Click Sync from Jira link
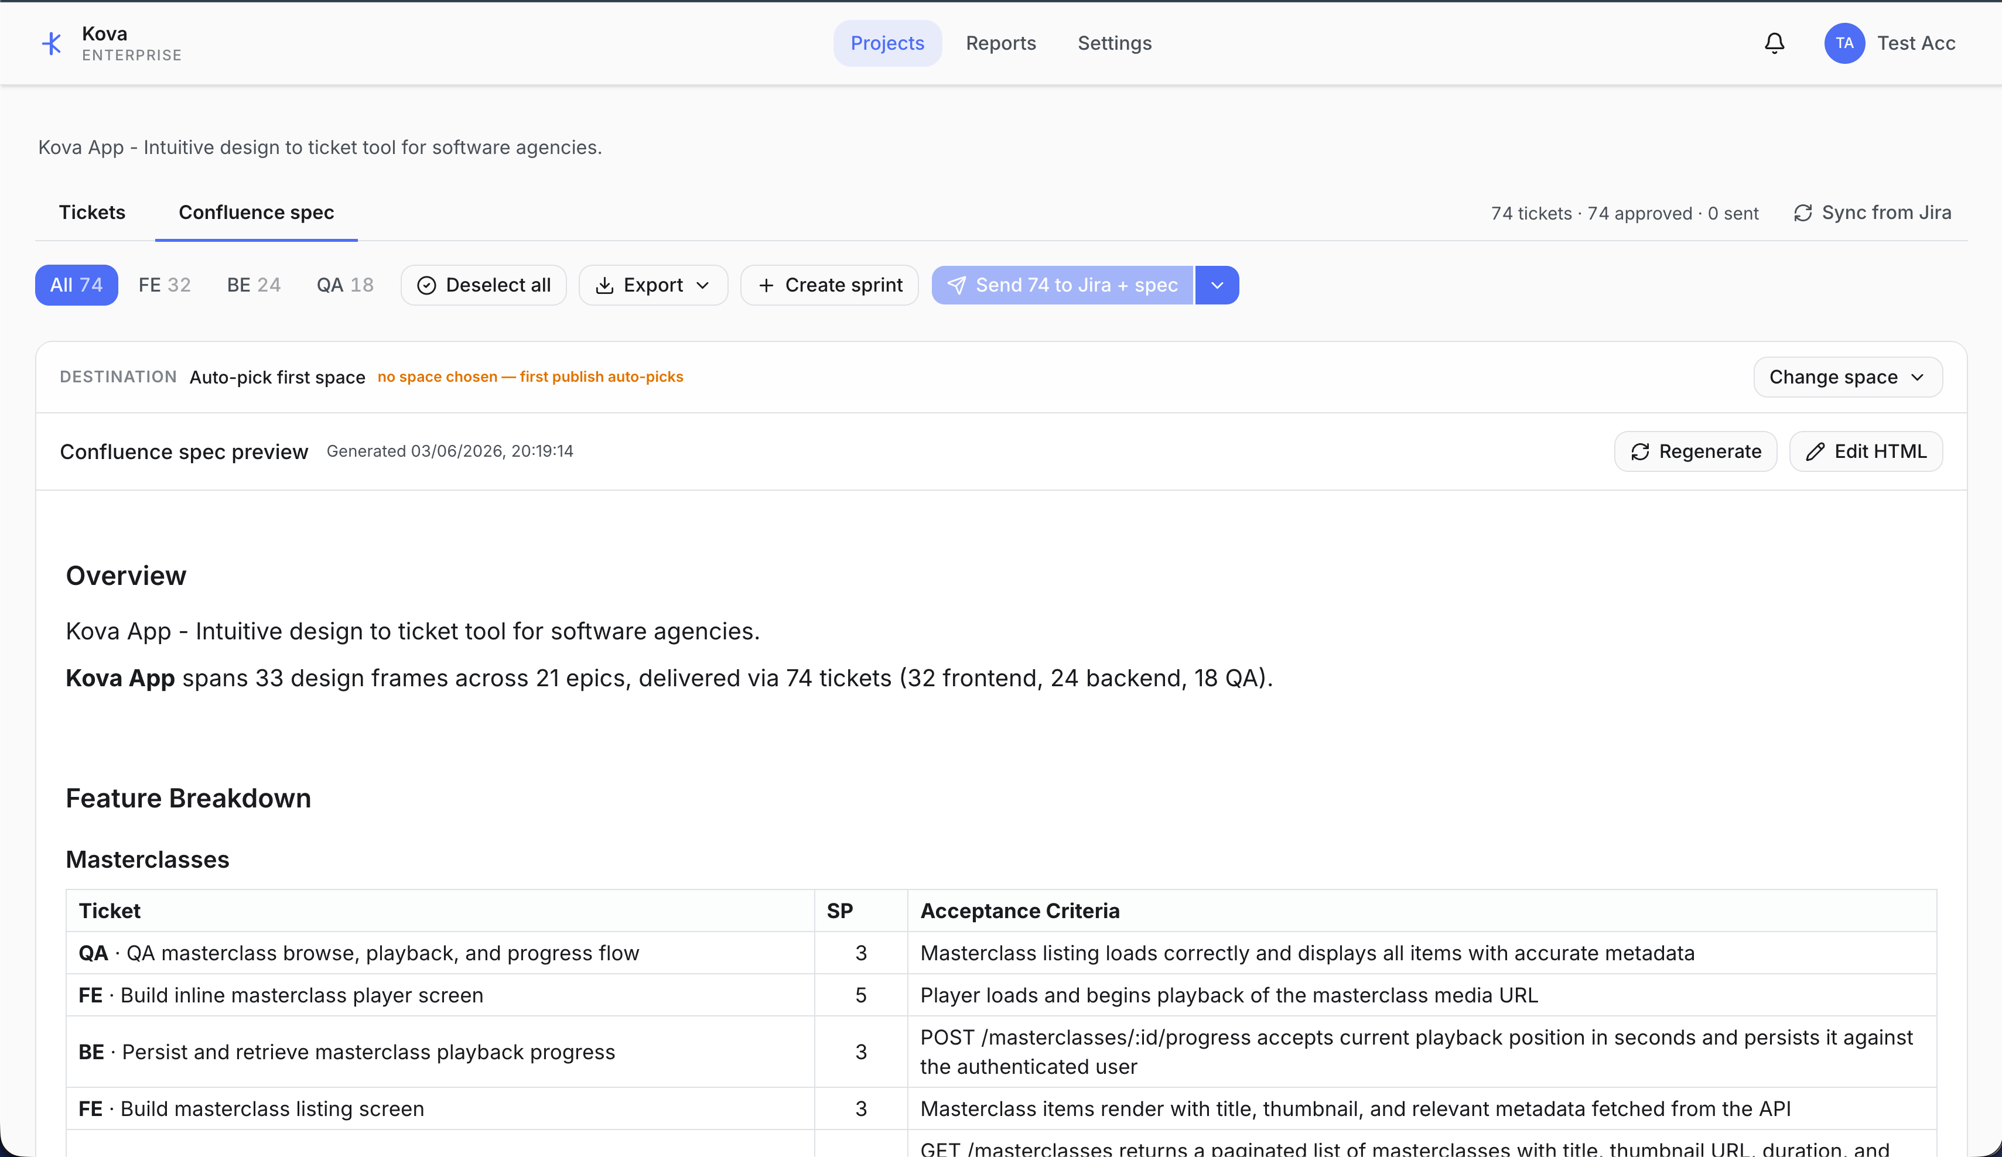Screen dimensions: 2002x1157 (1873, 213)
